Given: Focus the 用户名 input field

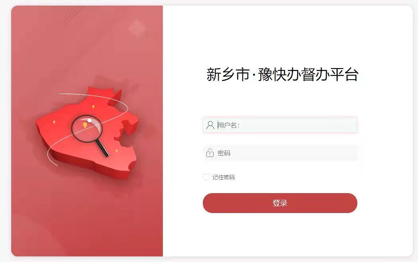Looking at the screenshot, I should tap(280, 125).
